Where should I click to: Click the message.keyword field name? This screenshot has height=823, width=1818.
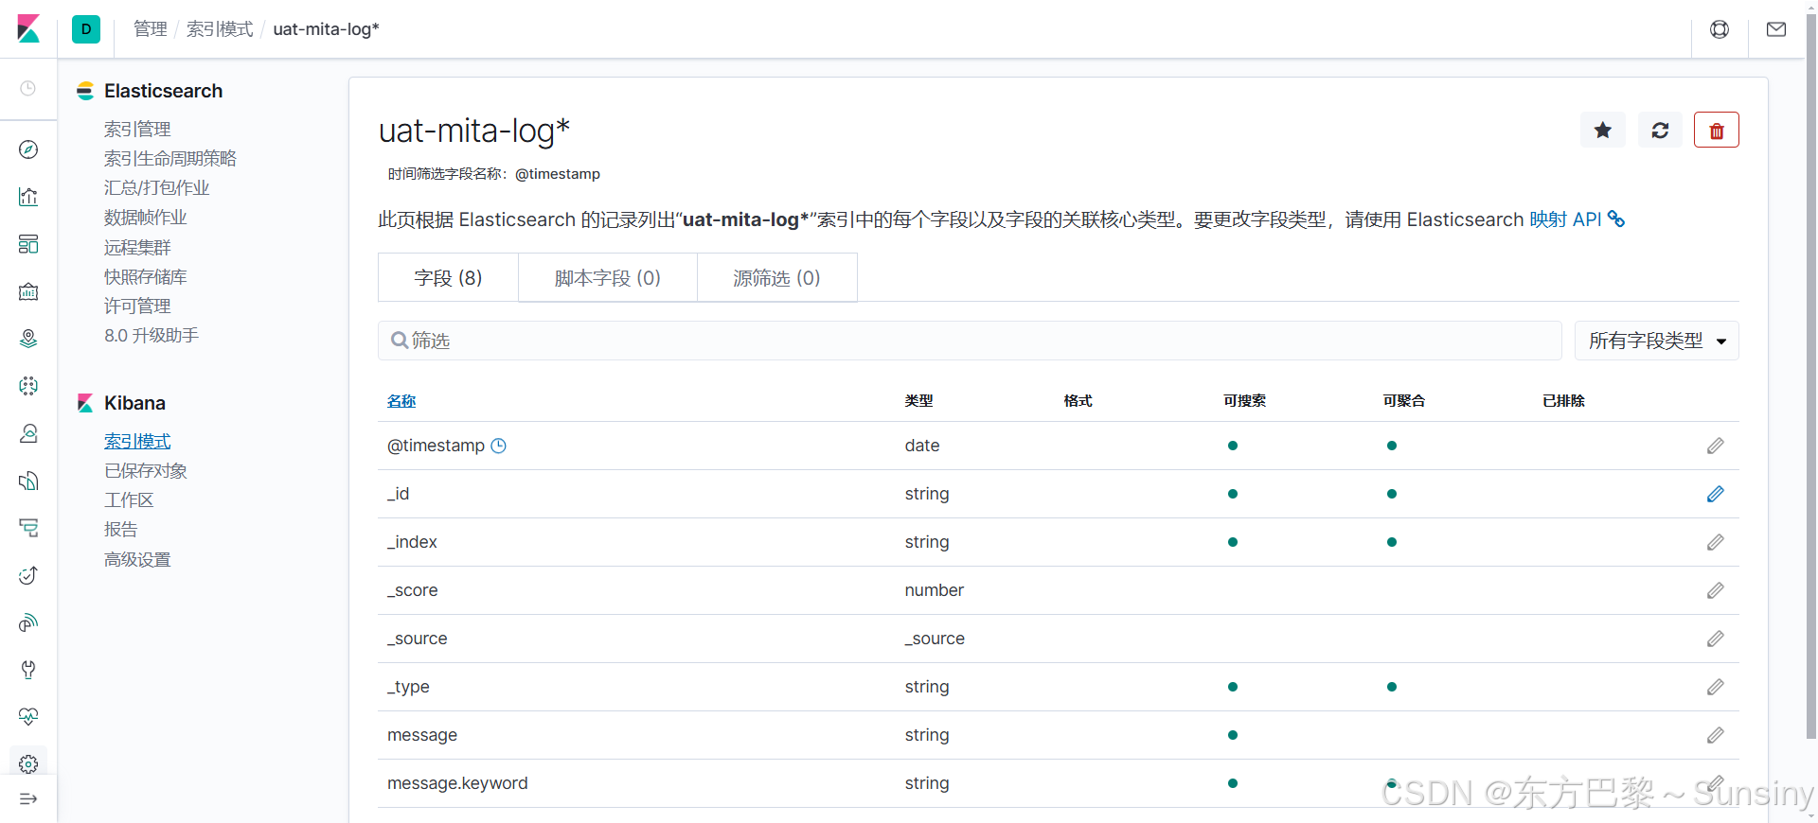pyautogui.click(x=457, y=783)
